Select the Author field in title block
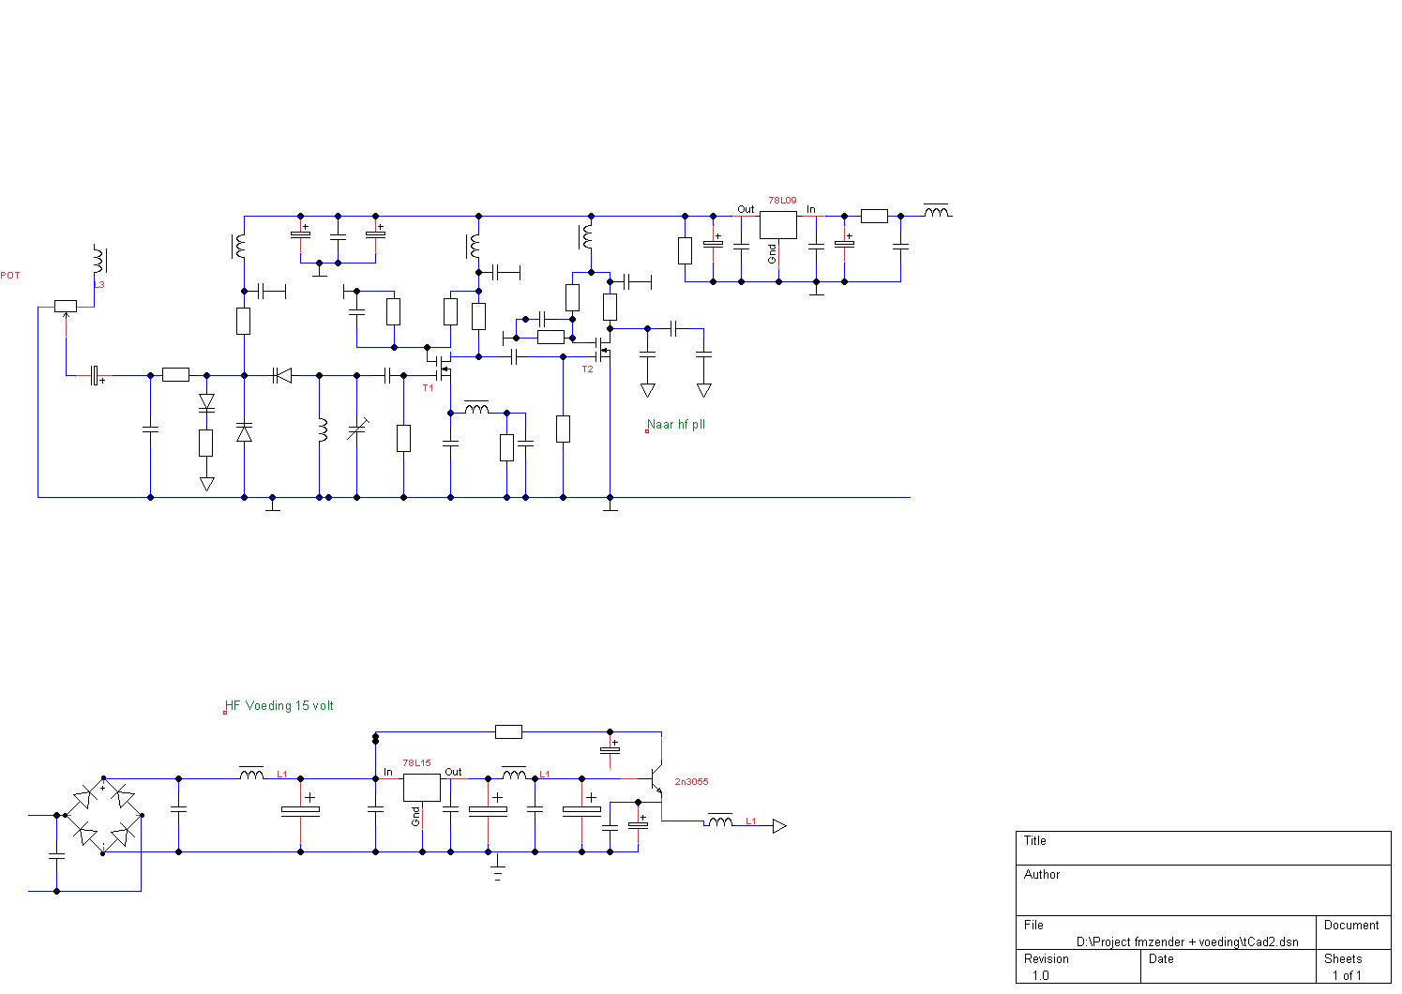 click(1202, 889)
